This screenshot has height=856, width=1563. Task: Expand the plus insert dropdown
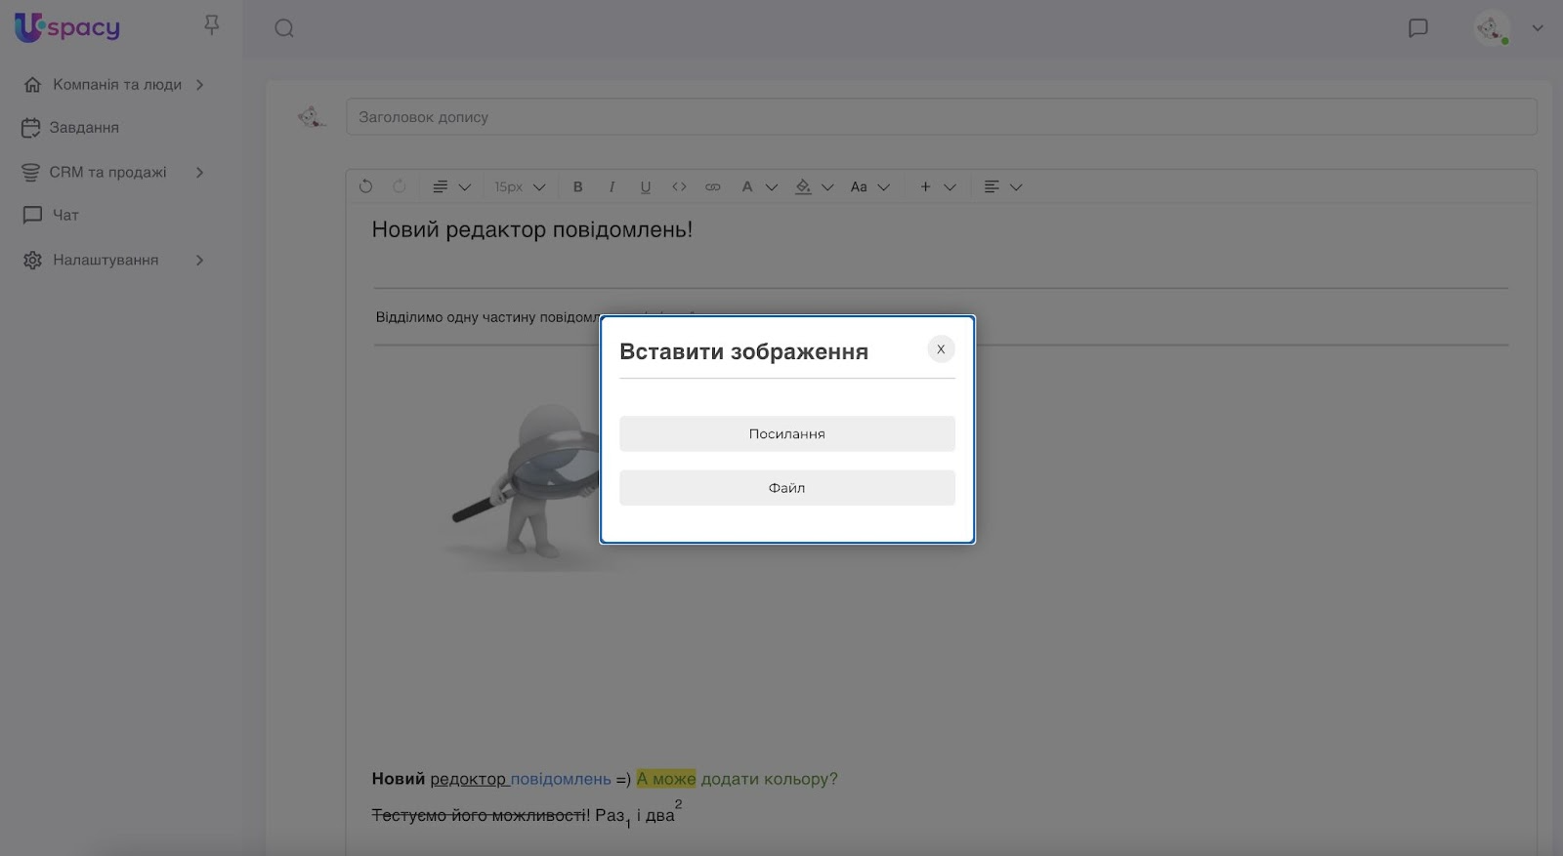[x=949, y=186]
